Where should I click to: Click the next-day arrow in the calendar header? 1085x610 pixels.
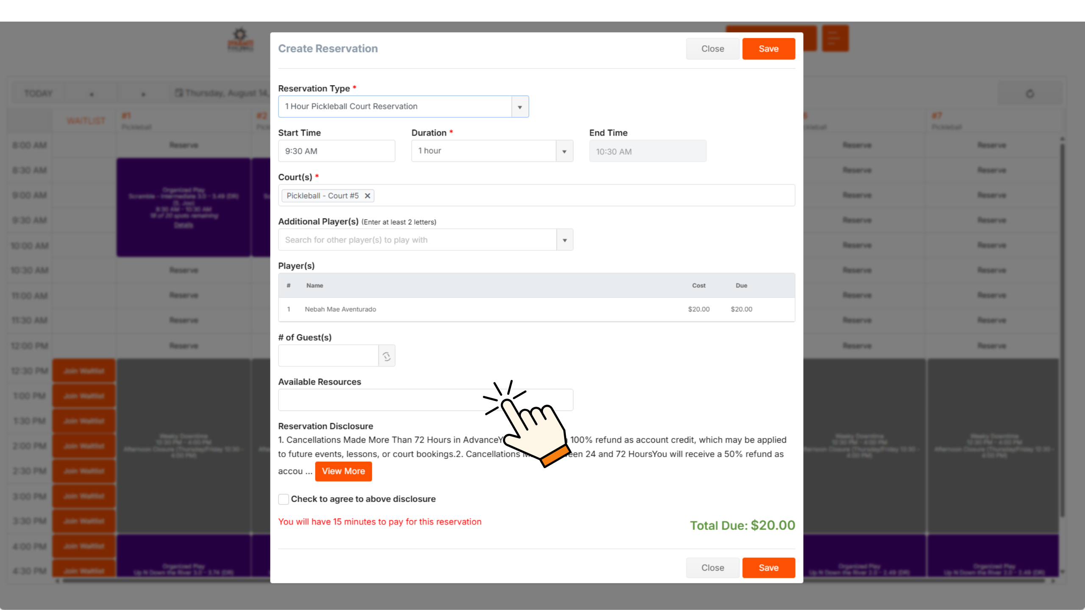143,93
